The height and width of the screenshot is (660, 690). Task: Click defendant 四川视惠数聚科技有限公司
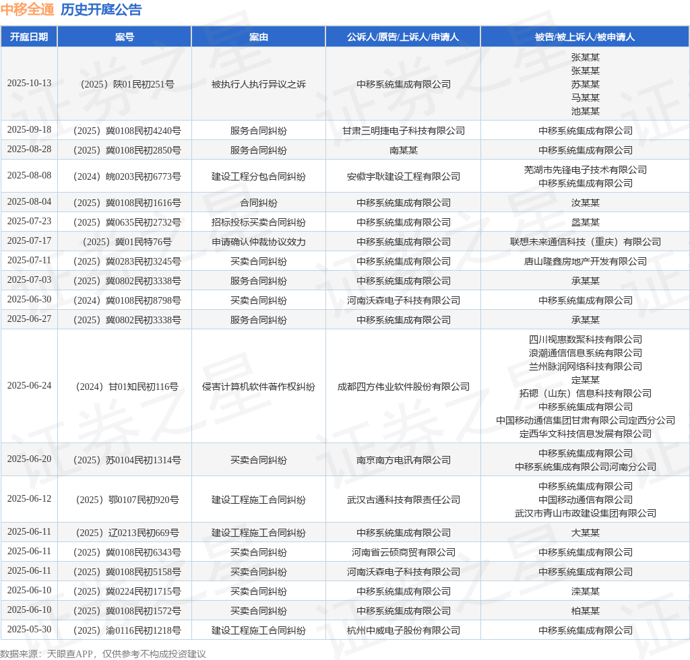pyautogui.click(x=586, y=340)
